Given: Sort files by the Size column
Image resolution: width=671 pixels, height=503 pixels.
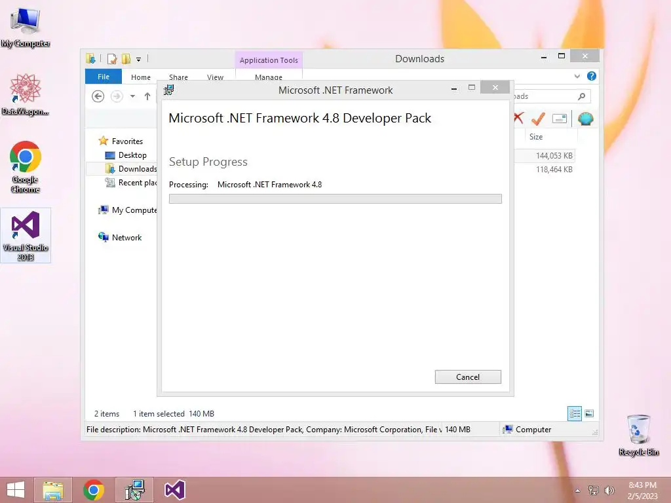Looking at the screenshot, I should 536,137.
